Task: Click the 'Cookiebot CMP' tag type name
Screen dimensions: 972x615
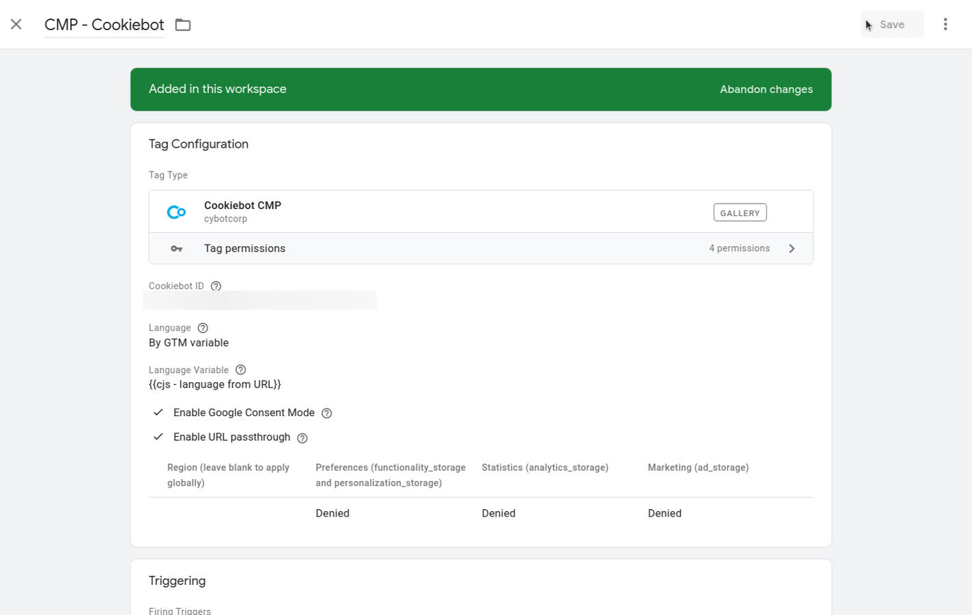Action: [242, 206]
